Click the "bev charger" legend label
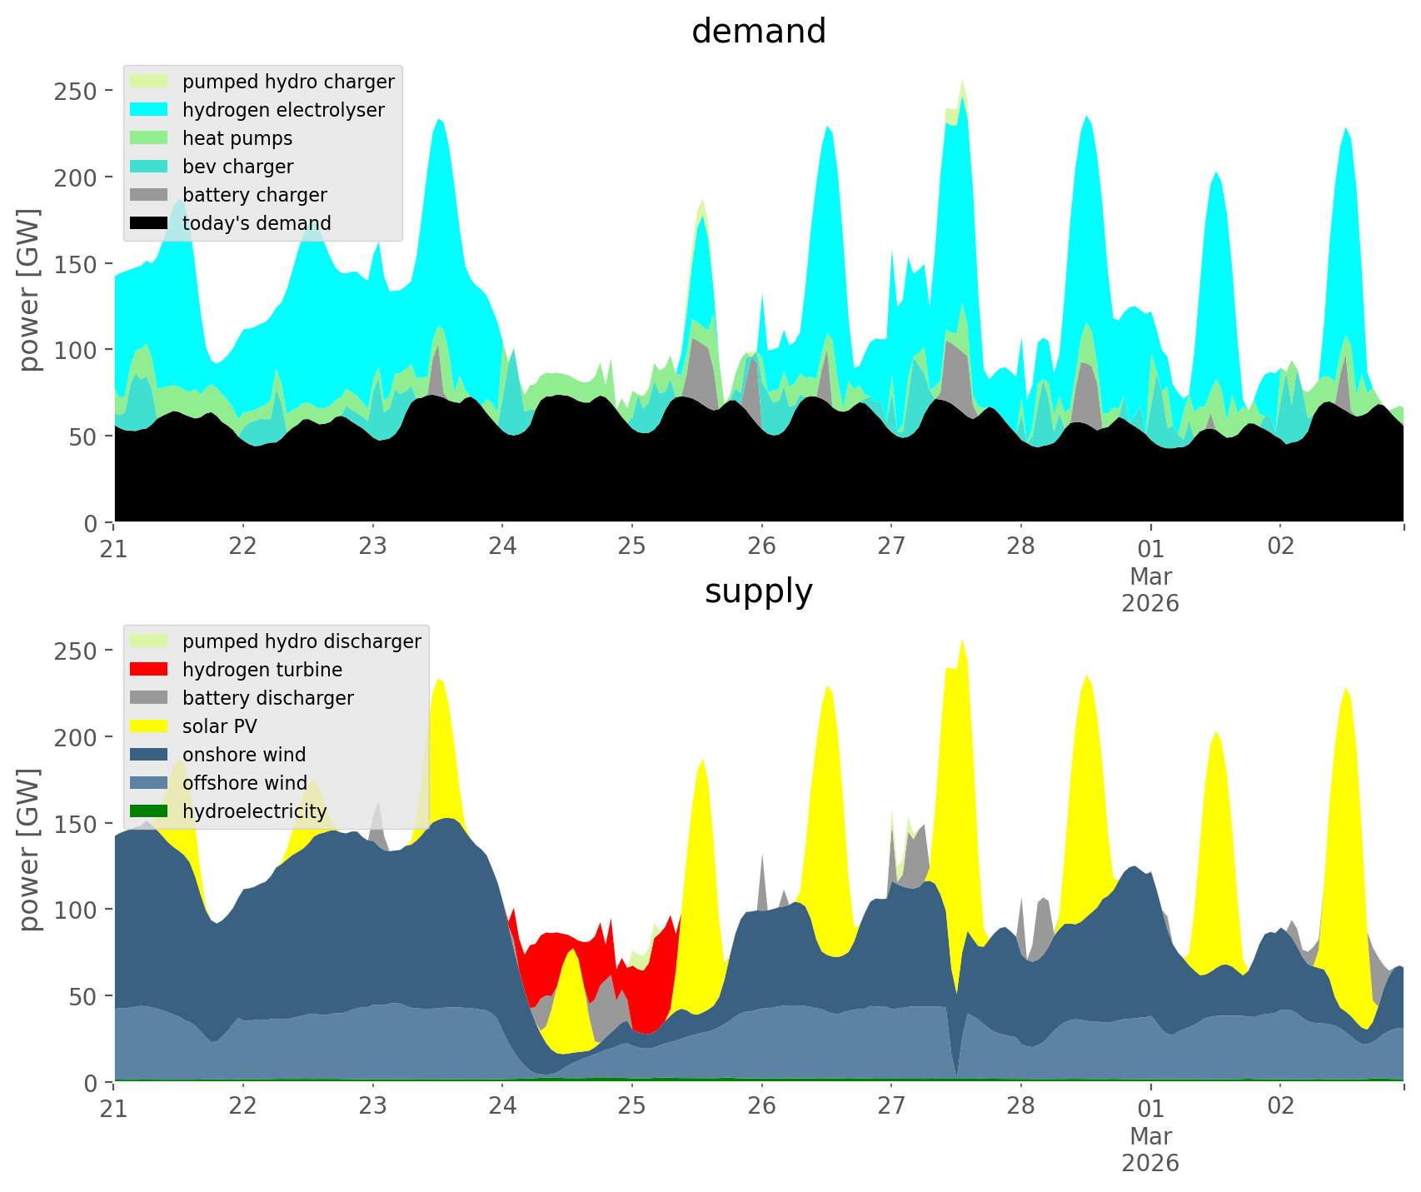 (237, 167)
